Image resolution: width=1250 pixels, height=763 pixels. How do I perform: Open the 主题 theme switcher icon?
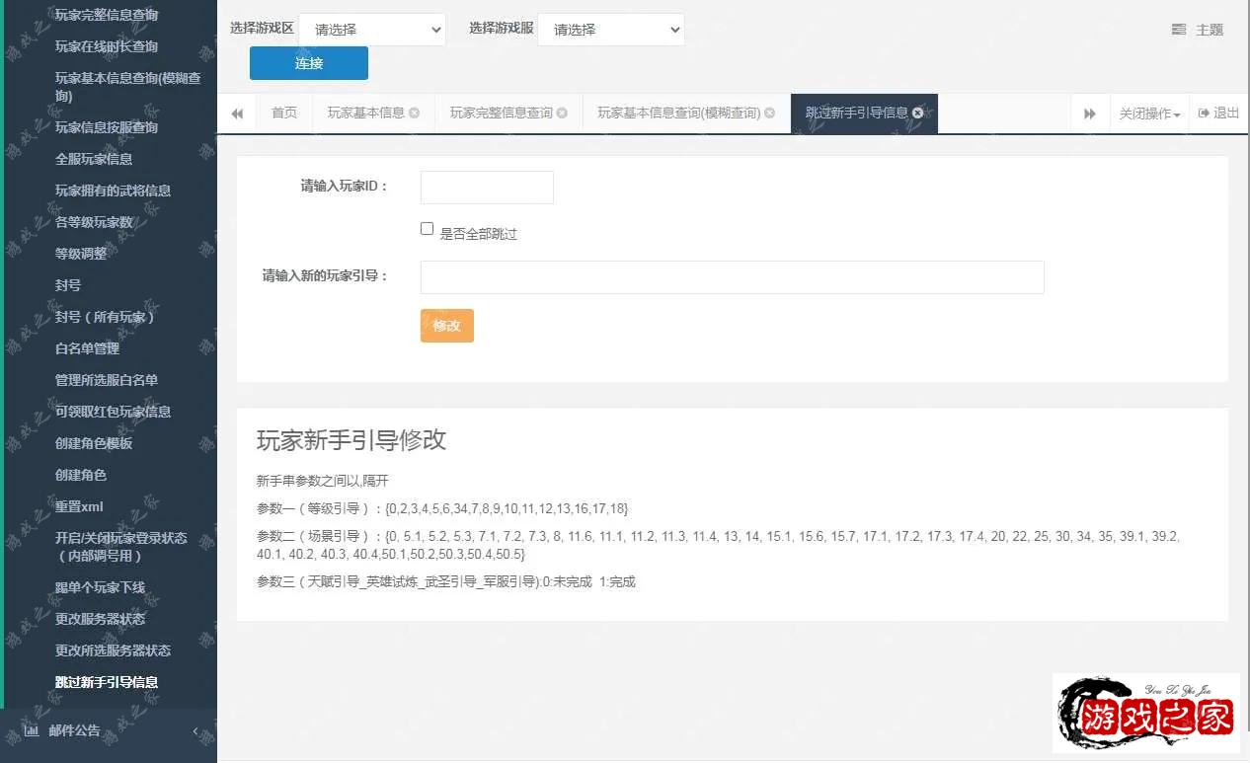tap(1177, 29)
